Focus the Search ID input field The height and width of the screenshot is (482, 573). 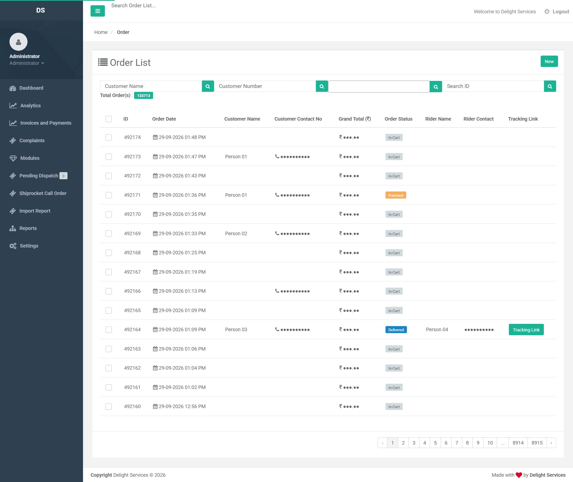493,86
